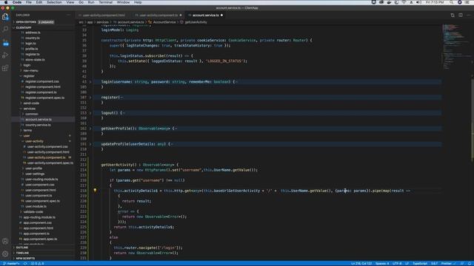The image size is (474, 266).
Task: Click the Open Changes editor action icon
Action: [x=453, y=15]
